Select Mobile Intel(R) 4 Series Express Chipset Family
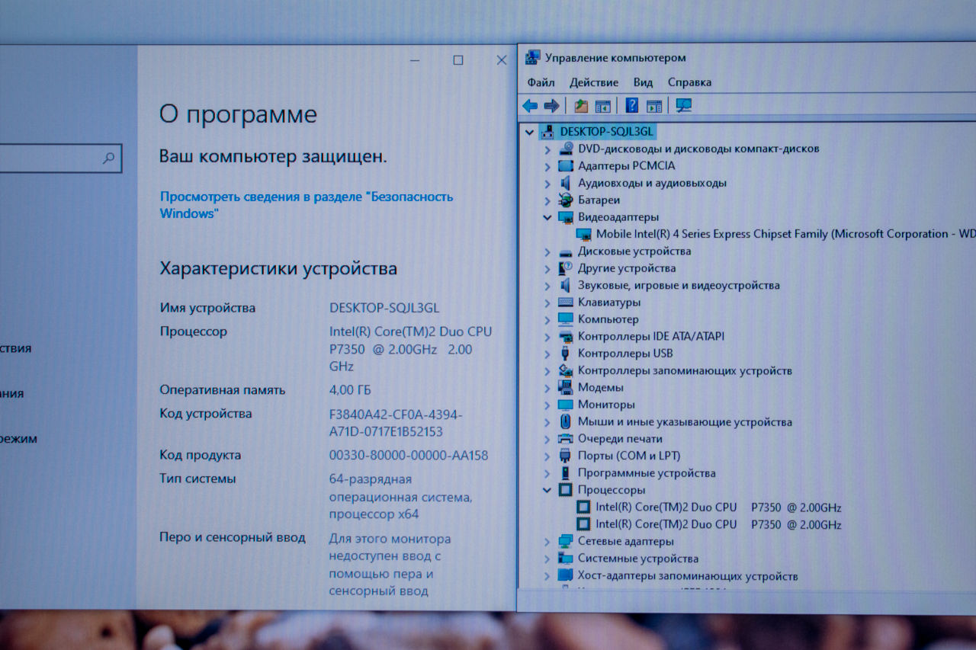This screenshot has width=976, height=650. (785, 234)
